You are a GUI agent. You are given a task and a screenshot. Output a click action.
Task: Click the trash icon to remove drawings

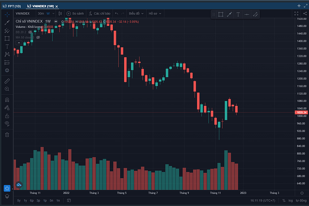(x=7, y=135)
